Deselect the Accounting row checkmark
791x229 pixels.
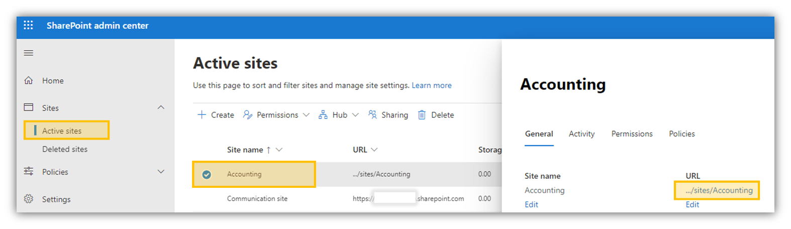(x=207, y=174)
